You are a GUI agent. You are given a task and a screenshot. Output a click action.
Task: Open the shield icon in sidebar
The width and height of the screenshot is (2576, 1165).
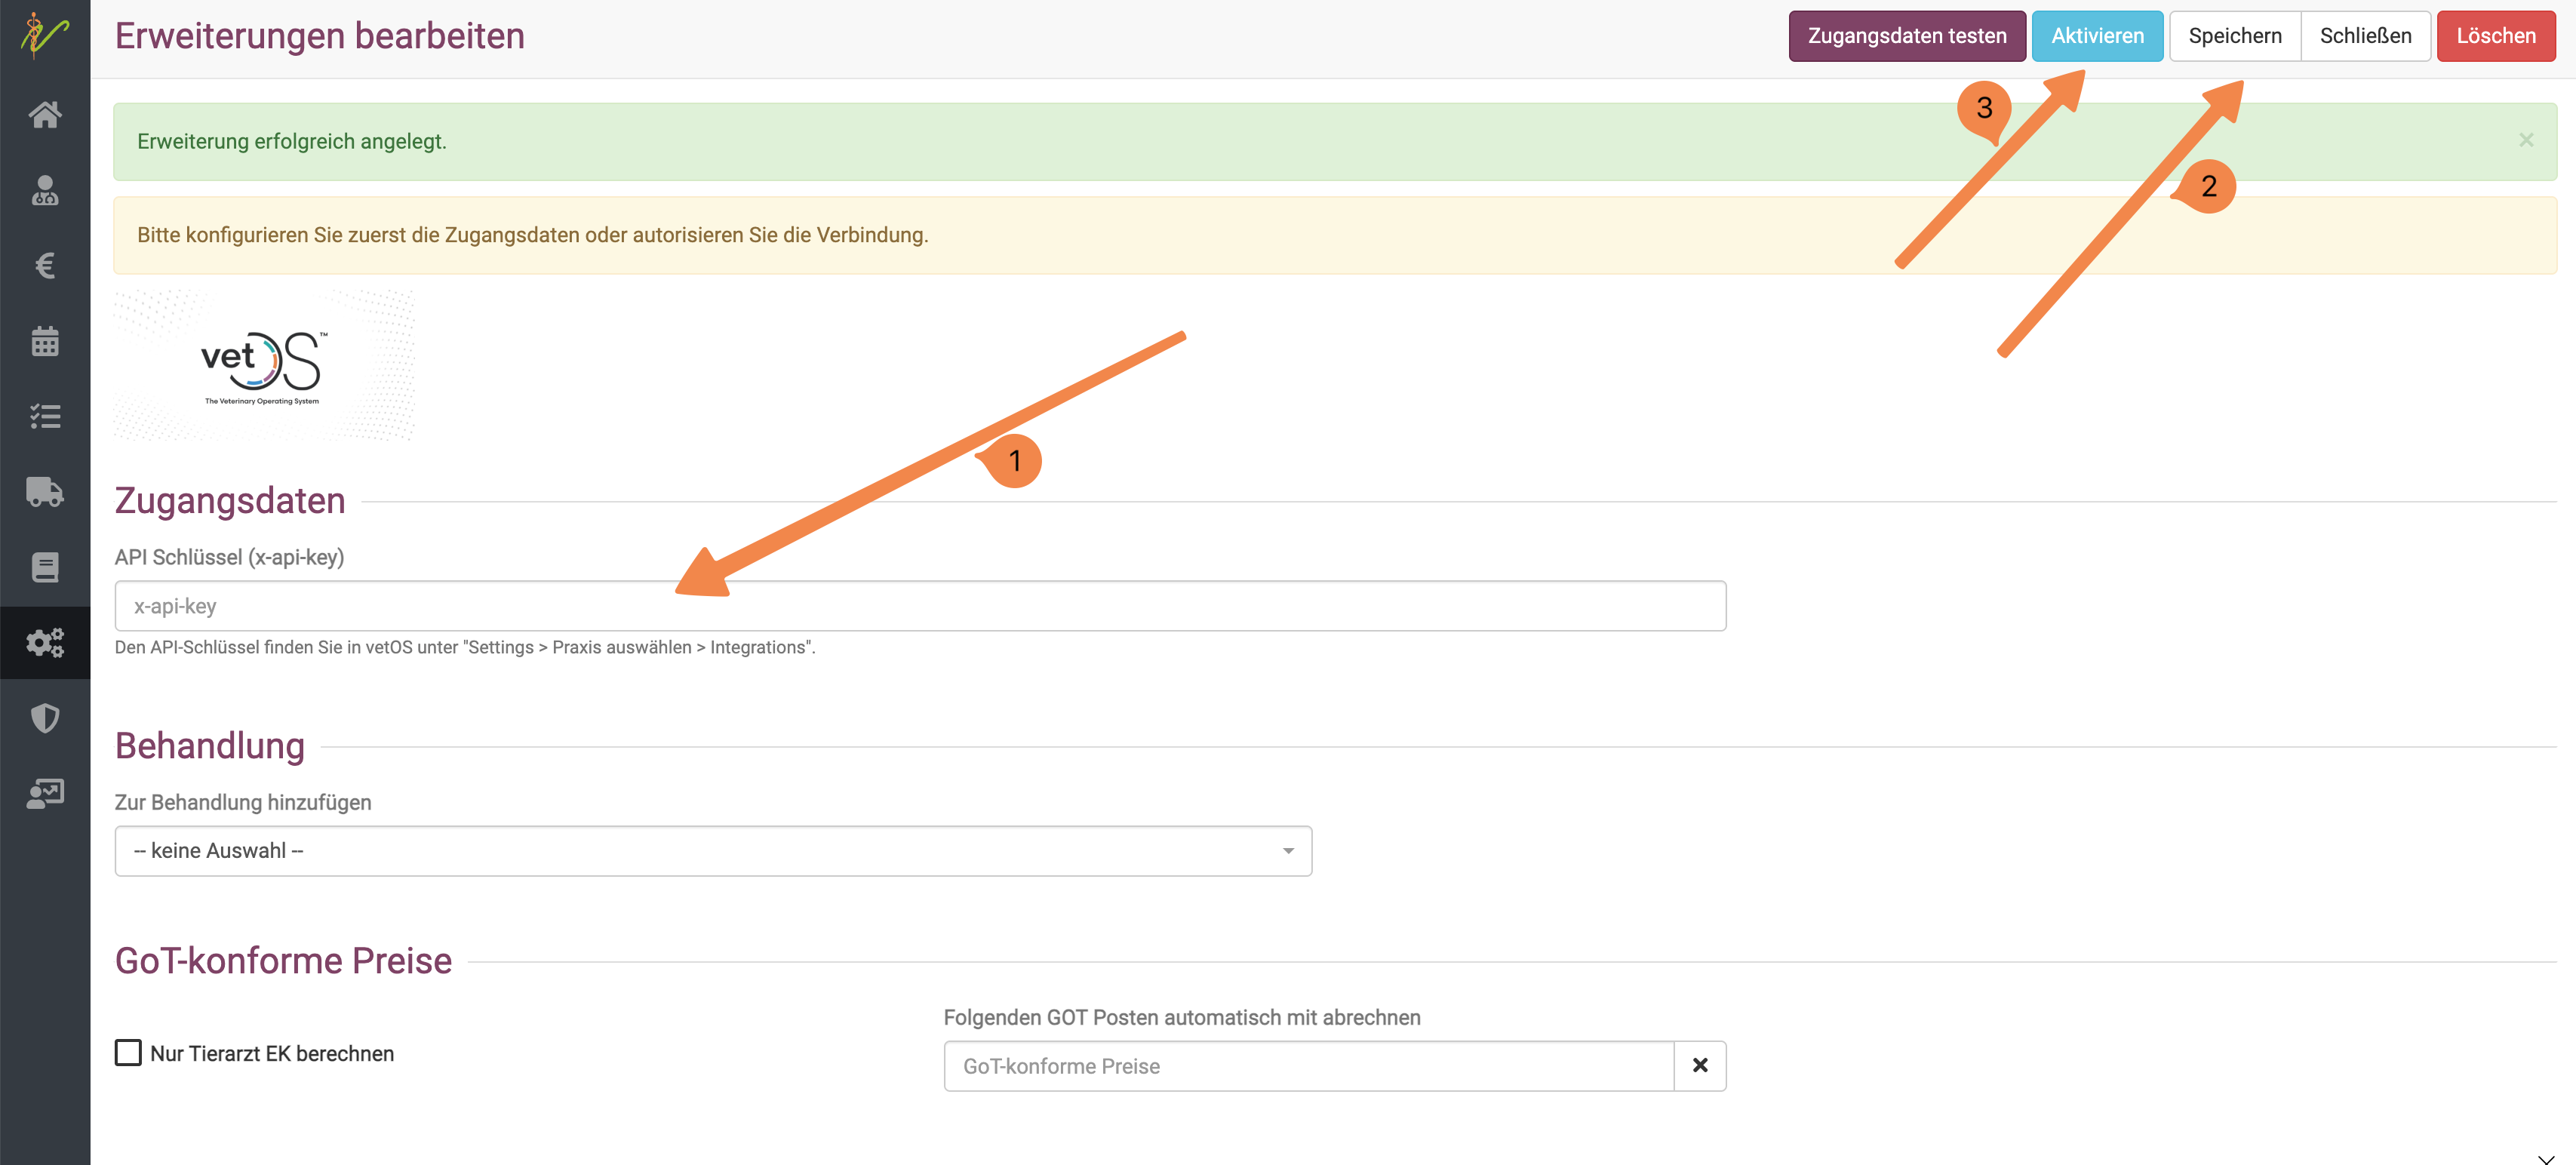45,718
